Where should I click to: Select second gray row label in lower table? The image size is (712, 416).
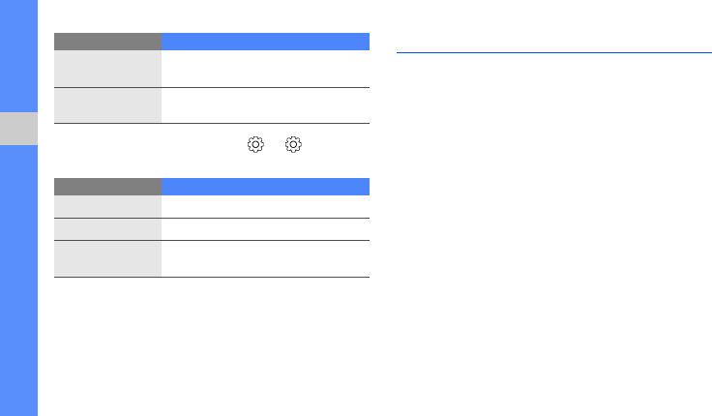pos(107,228)
